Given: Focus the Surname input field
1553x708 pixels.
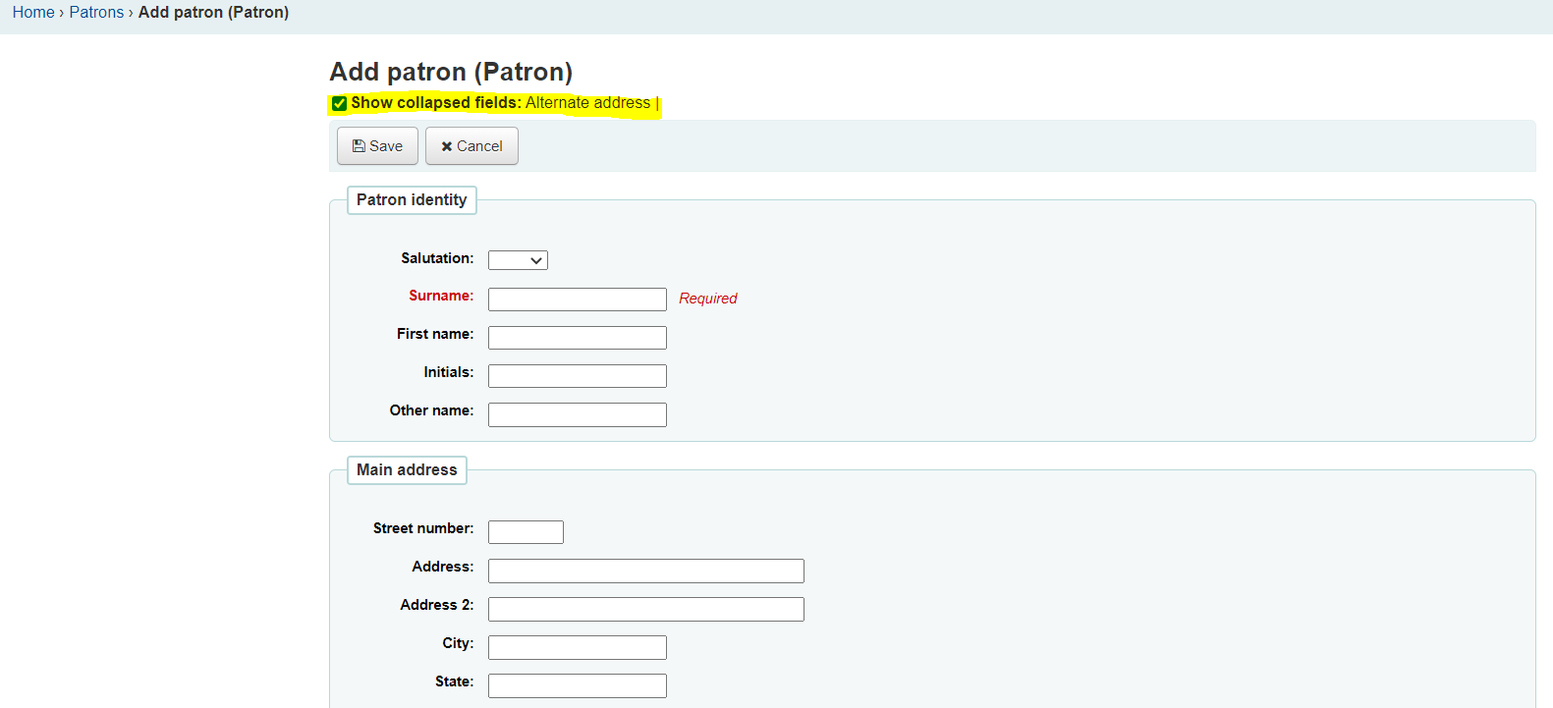Looking at the screenshot, I should (x=578, y=300).
